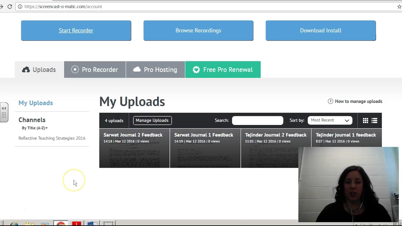The height and width of the screenshot is (226, 402).
Task: Click the Manage Uploads button
Action: 152,120
